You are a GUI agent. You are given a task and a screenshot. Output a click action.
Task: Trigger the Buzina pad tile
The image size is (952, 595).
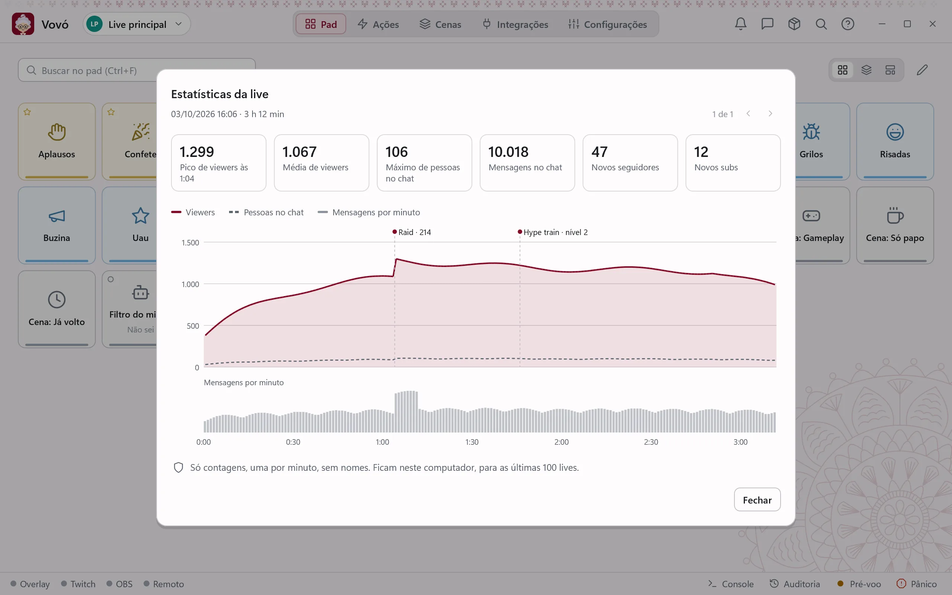coord(57,225)
